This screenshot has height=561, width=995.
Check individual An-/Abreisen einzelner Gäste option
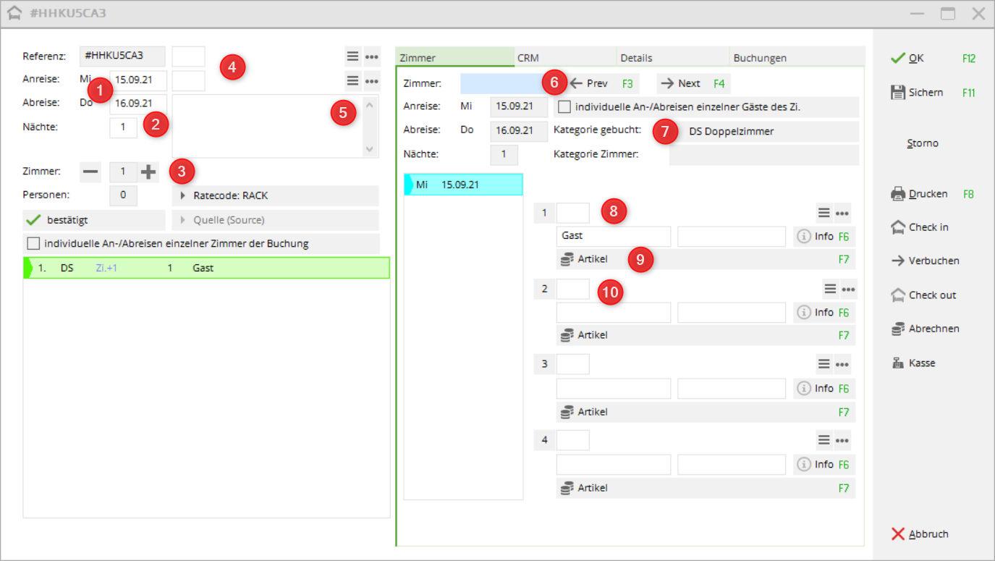pos(564,107)
